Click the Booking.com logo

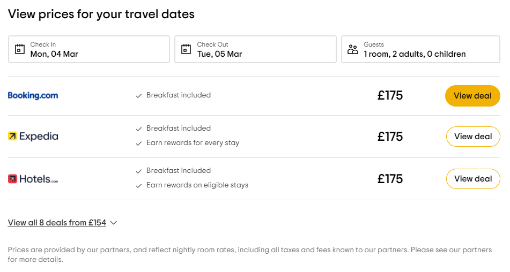point(33,96)
